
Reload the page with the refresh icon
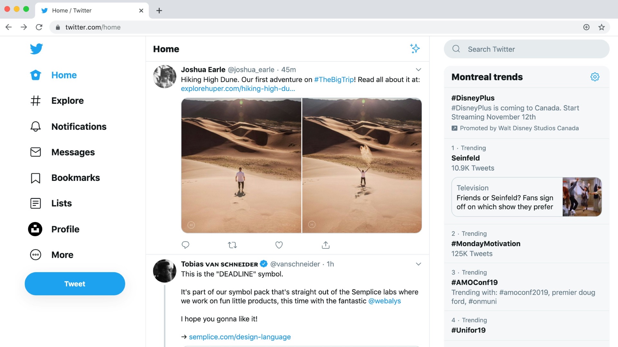tap(39, 27)
